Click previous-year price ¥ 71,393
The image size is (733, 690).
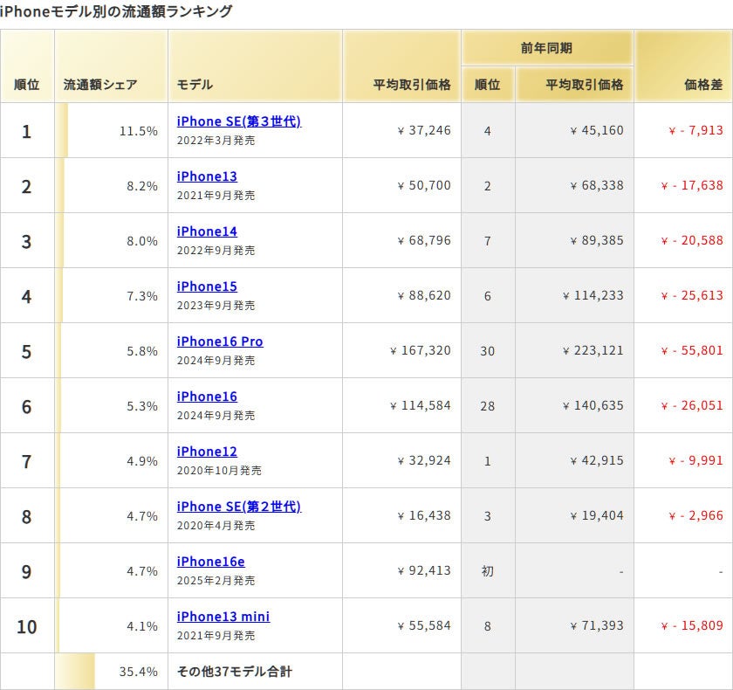(x=597, y=625)
